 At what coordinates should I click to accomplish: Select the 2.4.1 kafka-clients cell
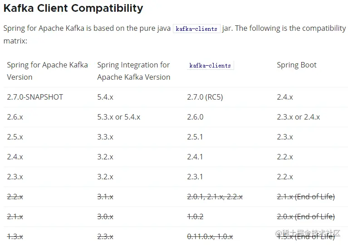195,157
